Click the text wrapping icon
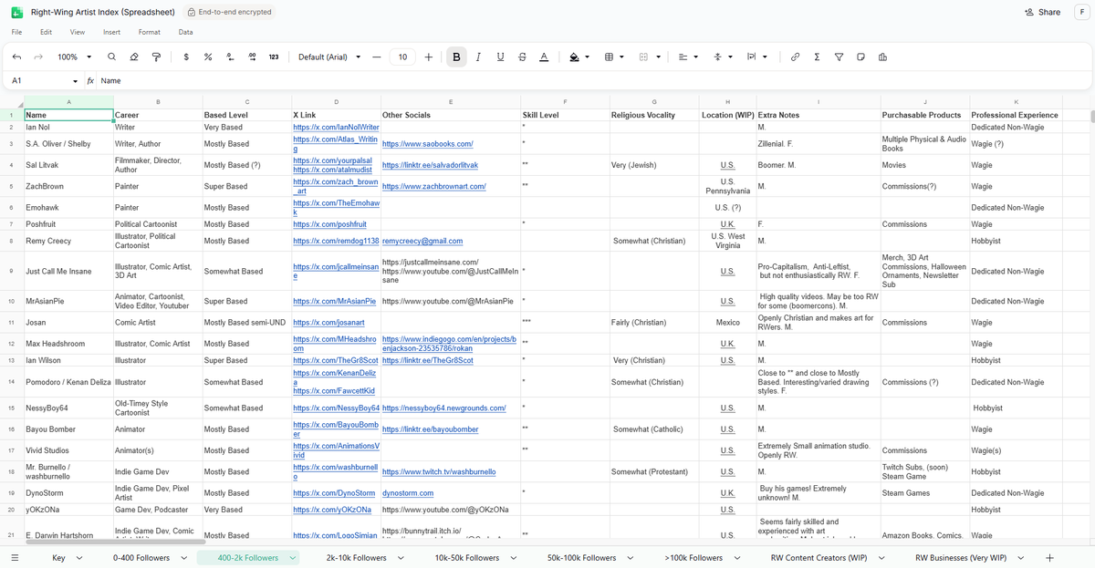The height and width of the screenshot is (568, 1095). coord(752,57)
